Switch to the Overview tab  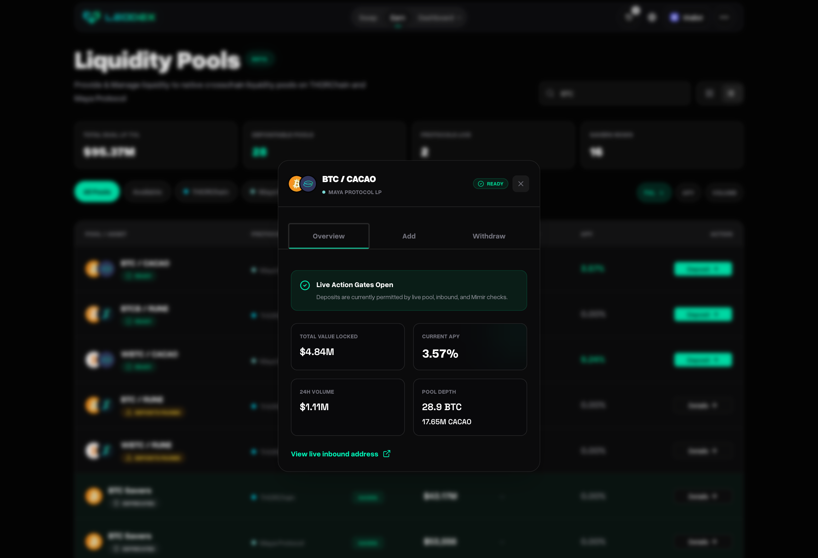pyautogui.click(x=329, y=236)
